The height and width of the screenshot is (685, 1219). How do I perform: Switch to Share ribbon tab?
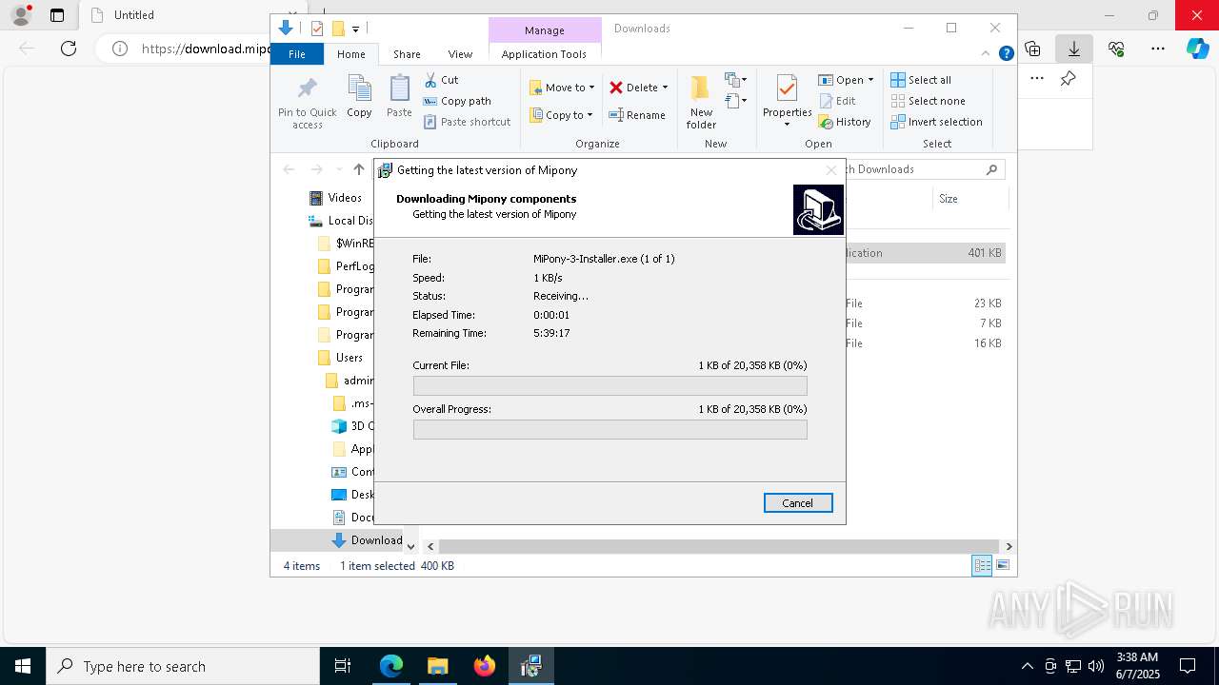tap(407, 54)
